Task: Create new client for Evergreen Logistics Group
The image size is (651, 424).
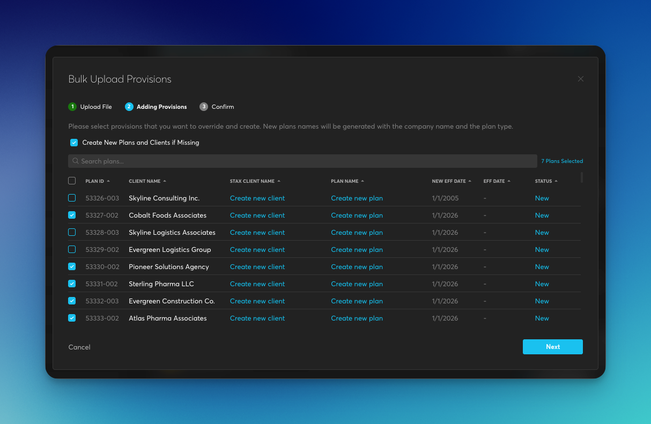Action: pos(257,250)
